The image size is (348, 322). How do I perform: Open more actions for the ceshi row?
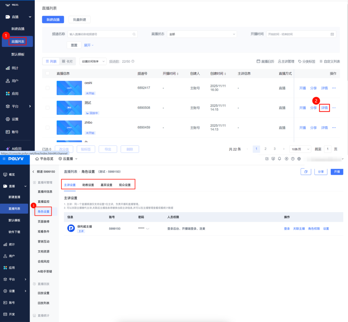pos(334,88)
